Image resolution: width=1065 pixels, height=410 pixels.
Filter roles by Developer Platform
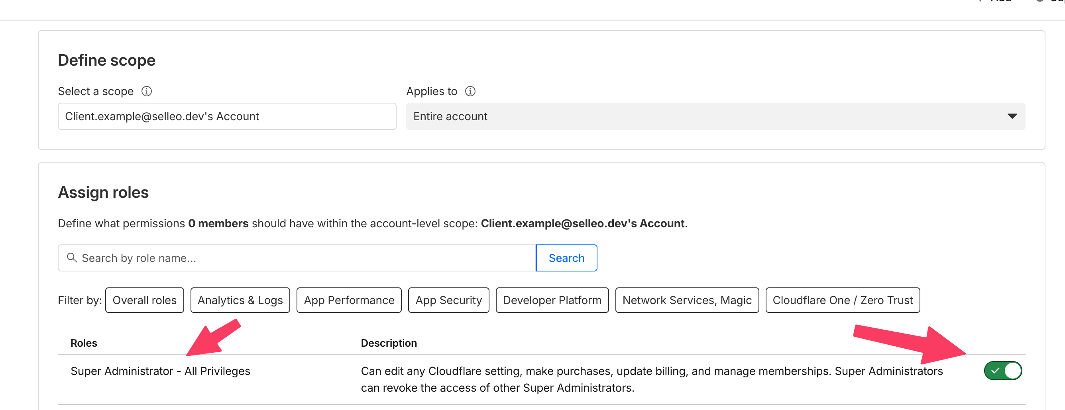(x=552, y=300)
